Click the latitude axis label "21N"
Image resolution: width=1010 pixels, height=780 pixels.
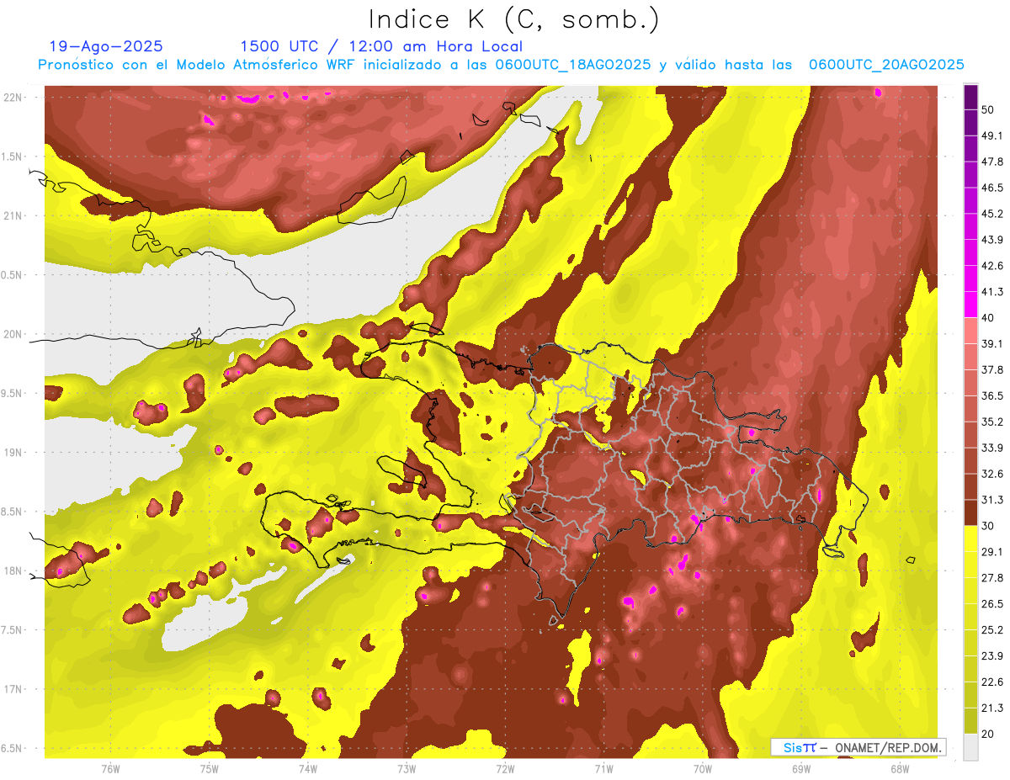tap(13, 215)
